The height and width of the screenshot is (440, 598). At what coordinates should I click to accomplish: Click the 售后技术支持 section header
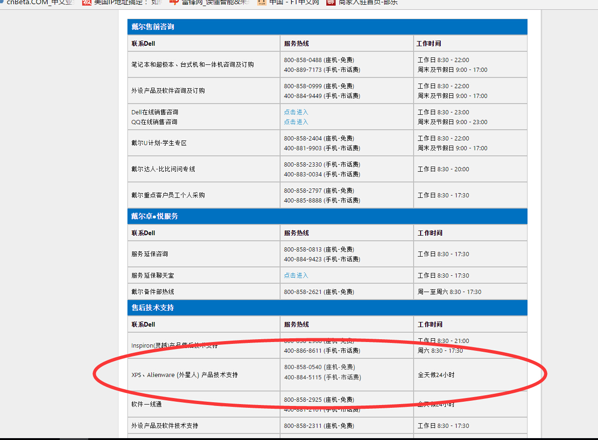327,307
